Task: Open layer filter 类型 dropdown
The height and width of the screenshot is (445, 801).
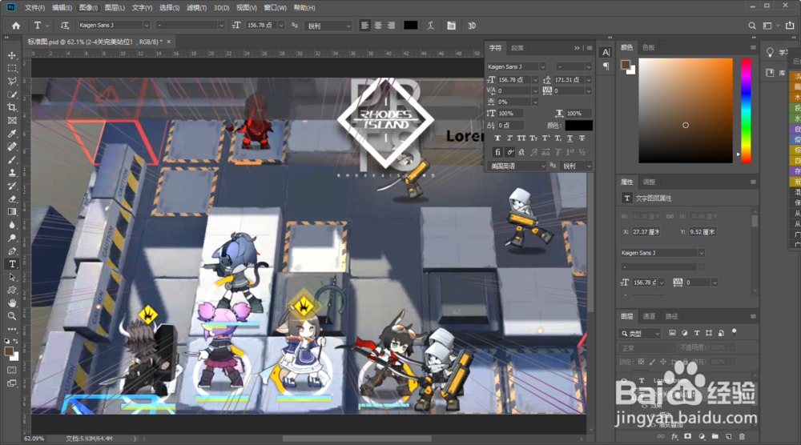Action: 641,333
